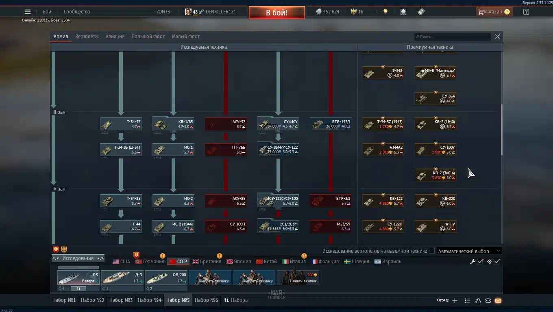The image size is (553, 312).
Task: Click the ammo refill stripes icon
Action: tap(489, 262)
